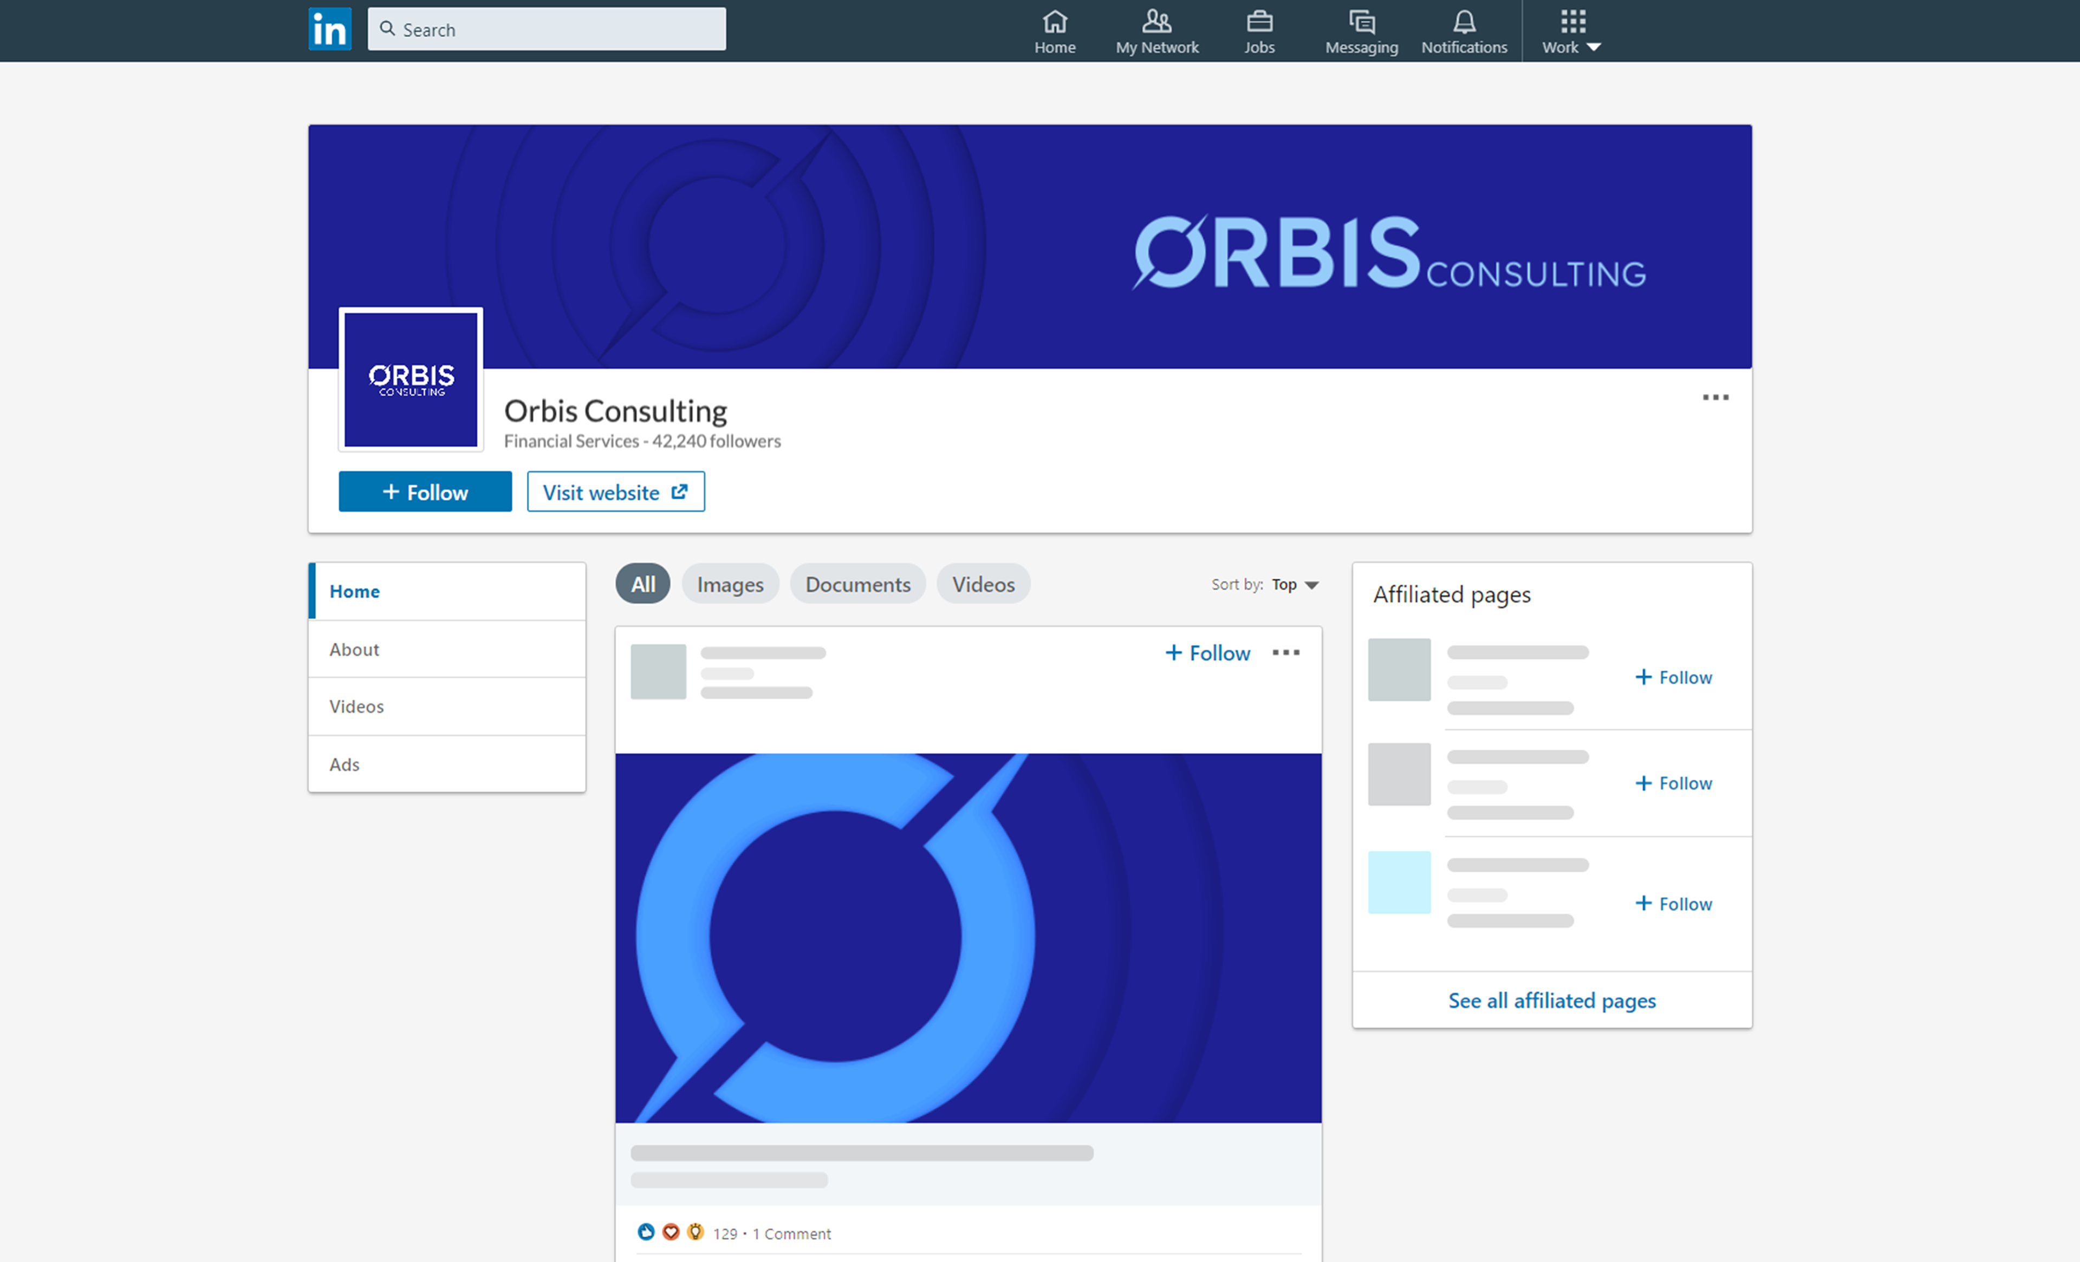Click the Orbis Consulting company name heading
2080x1262 pixels.
(615, 411)
